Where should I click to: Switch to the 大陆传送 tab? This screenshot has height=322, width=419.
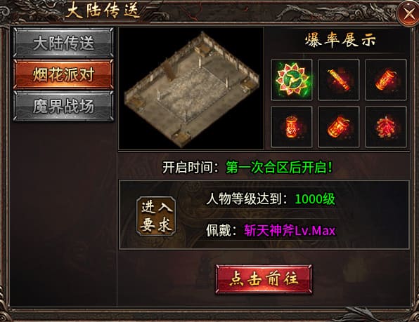63,43
